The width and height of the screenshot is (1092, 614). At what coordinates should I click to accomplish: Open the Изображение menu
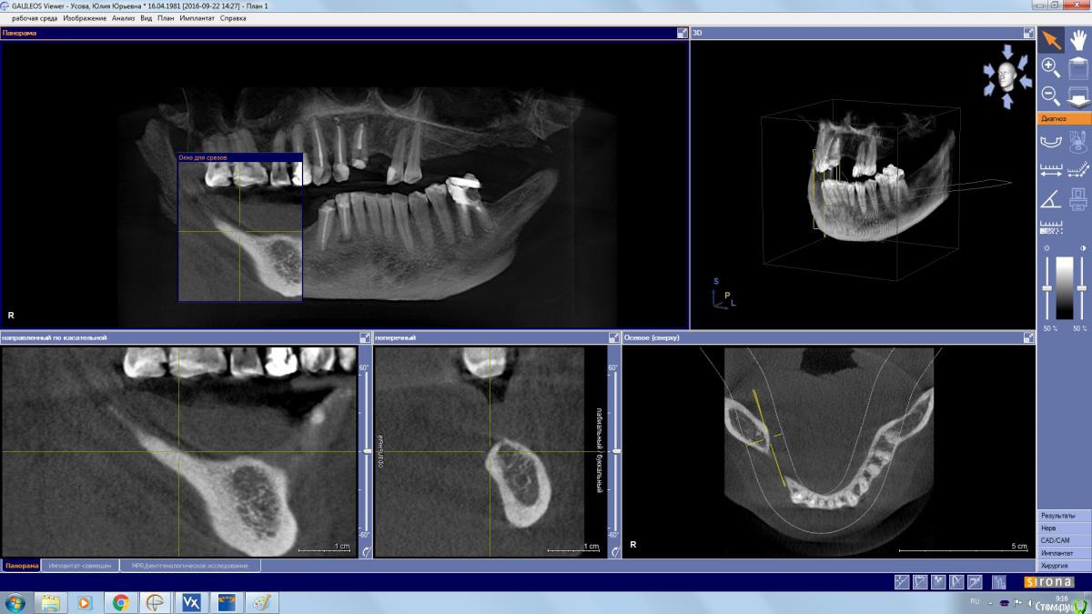pyautogui.click(x=85, y=18)
